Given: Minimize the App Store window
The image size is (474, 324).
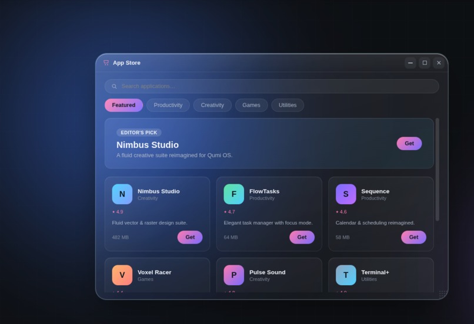Looking at the screenshot, I should pyautogui.click(x=410, y=63).
